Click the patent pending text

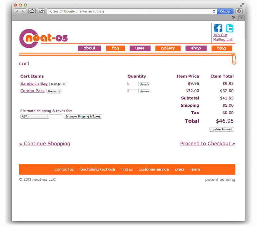[220, 180]
